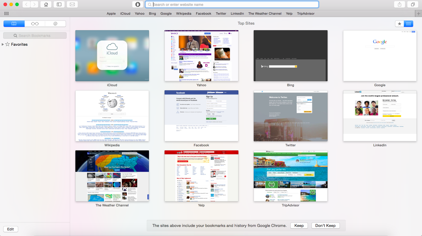Enter full screen with the green window button
422x236 pixels.
tap(17, 4)
